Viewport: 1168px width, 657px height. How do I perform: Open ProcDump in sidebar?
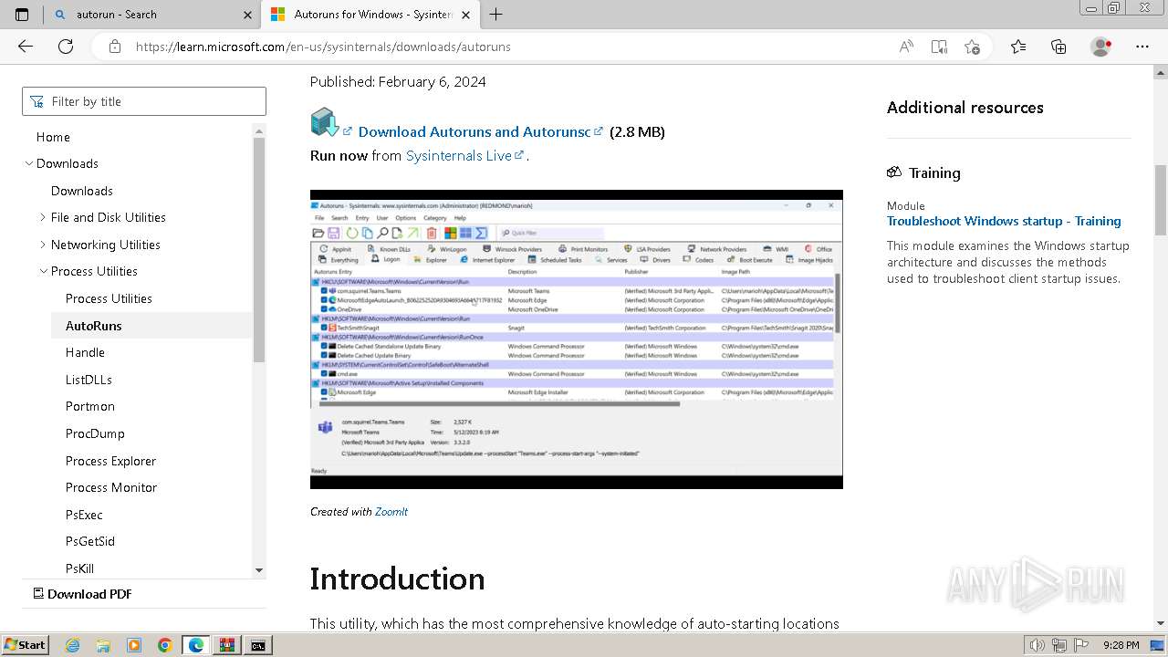(95, 433)
